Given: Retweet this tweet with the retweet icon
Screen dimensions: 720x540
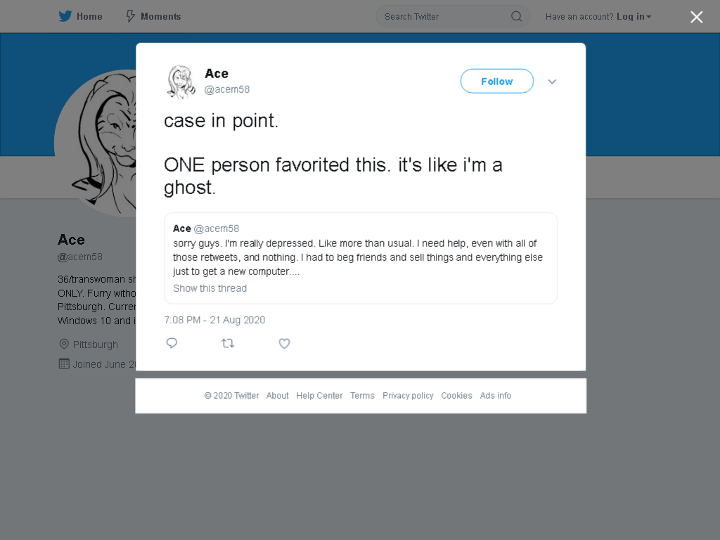Looking at the screenshot, I should pos(228,343).
